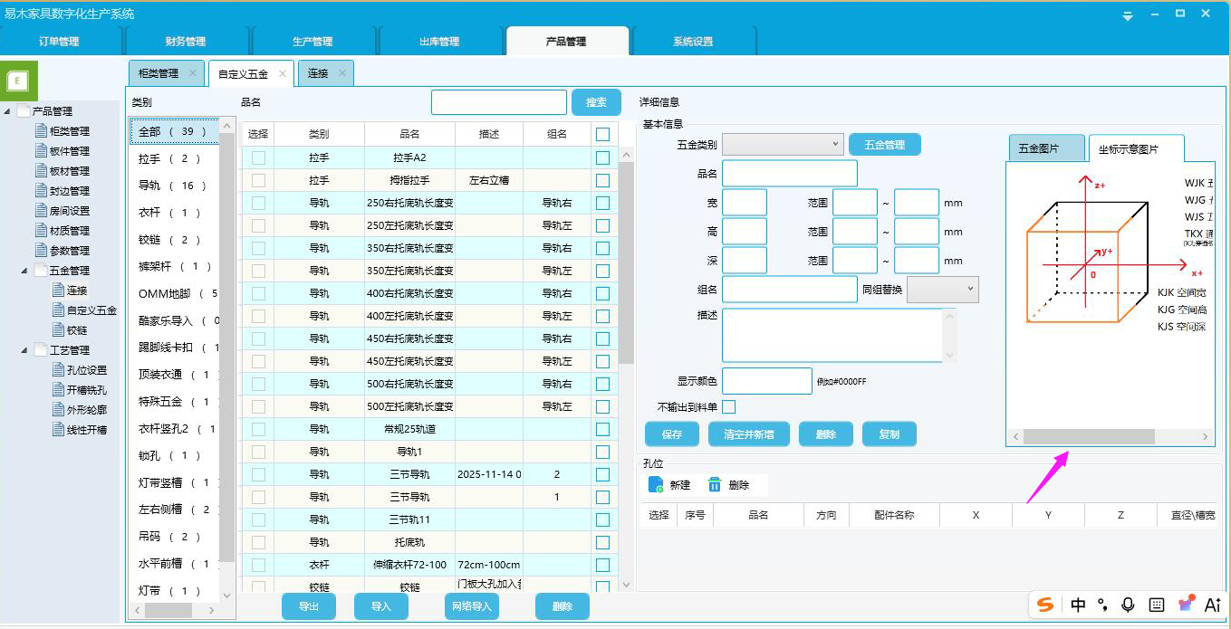The width and height of the screenshot is (1231, 629).
Task: Open 孔位设置 tree item icon
Action: tap(59, 370)
